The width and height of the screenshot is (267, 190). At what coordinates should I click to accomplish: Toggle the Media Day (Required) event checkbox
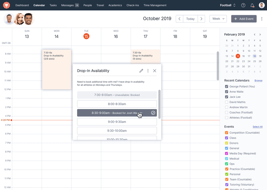227,154
